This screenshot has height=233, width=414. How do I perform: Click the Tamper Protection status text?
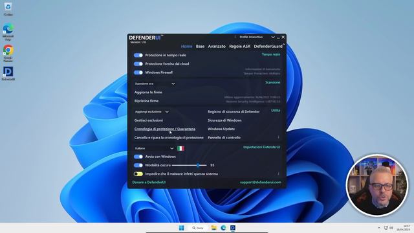[261, 73]
